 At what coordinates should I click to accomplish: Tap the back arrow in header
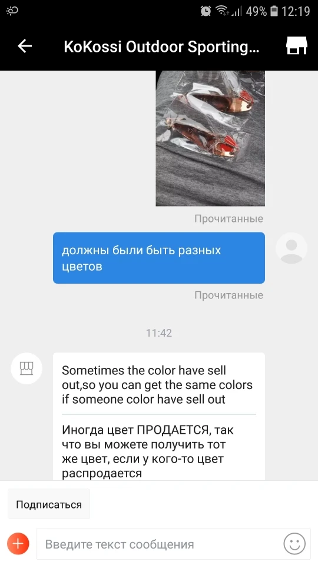click(25, 46)
